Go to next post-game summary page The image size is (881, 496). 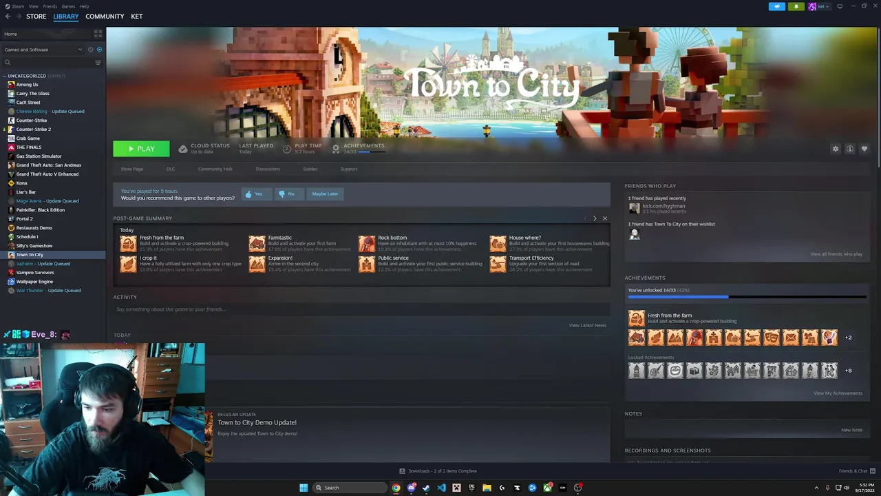595,218
